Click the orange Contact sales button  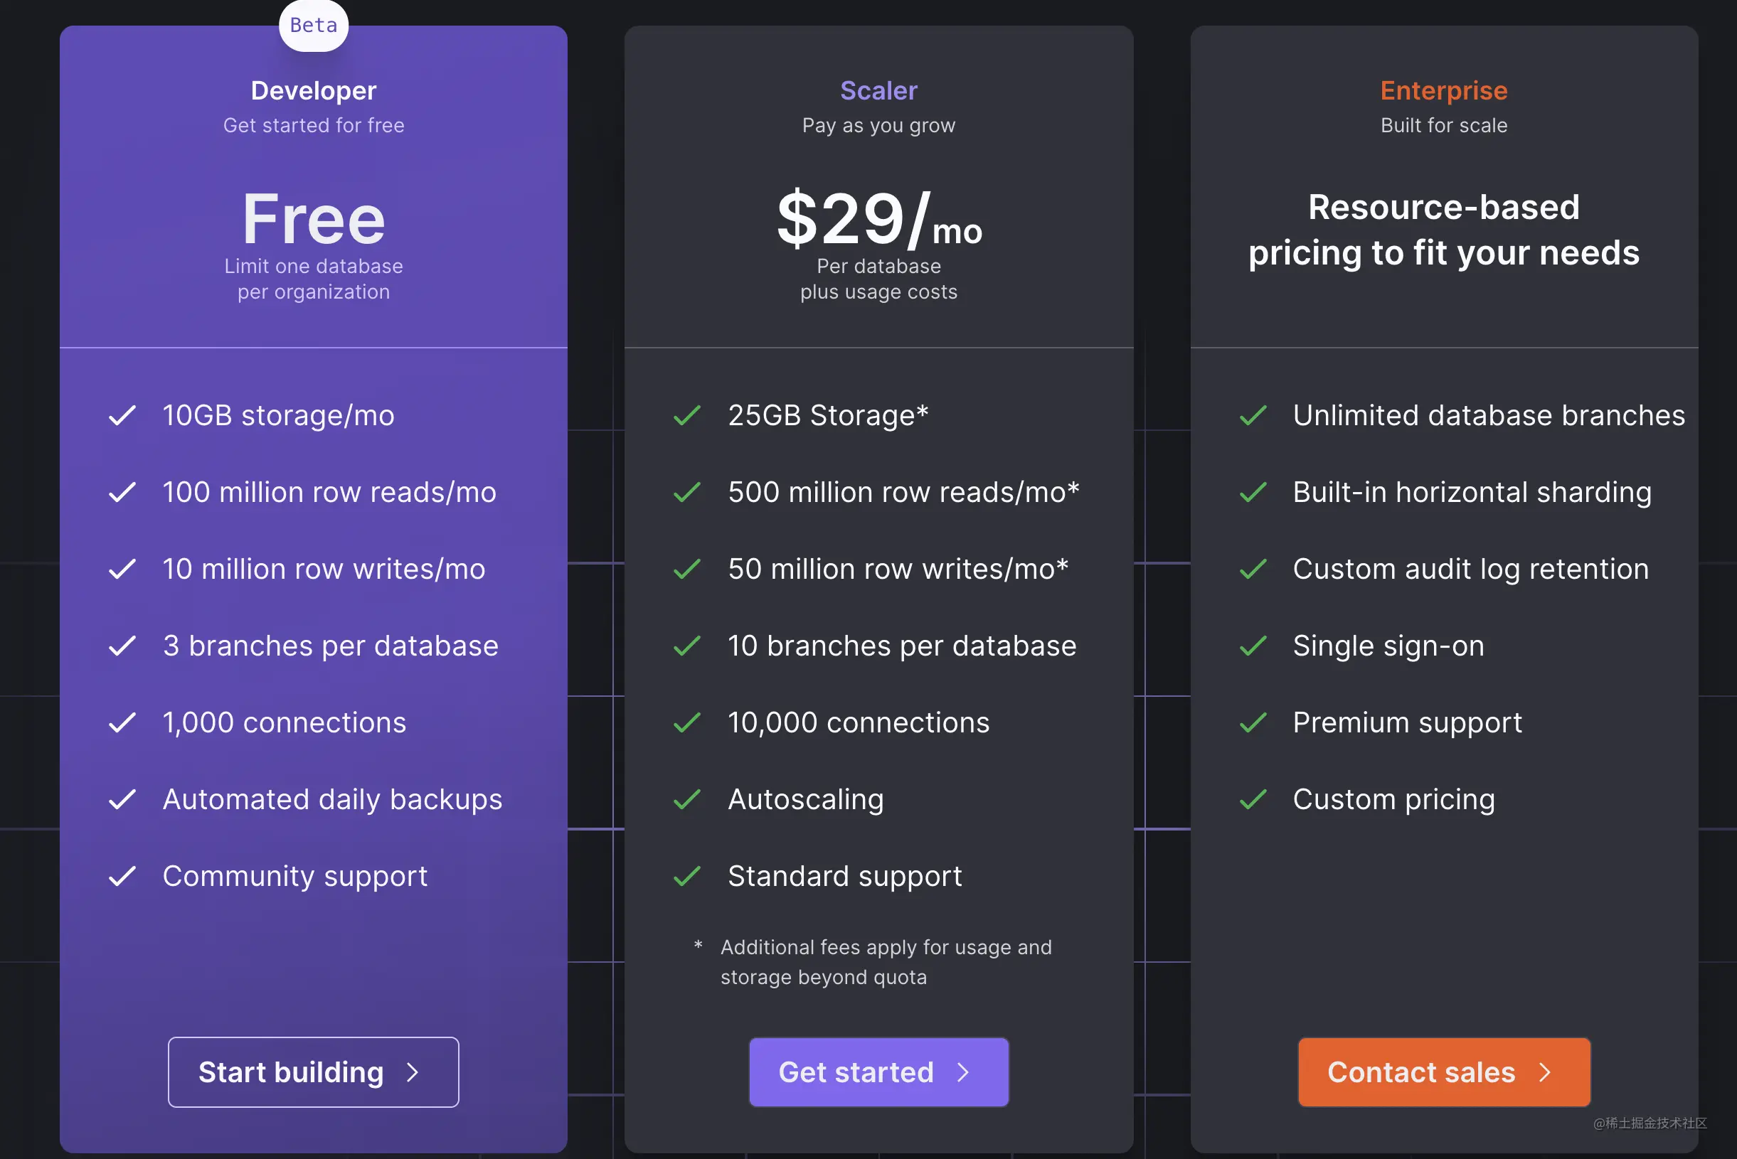coord(1443,1072)
